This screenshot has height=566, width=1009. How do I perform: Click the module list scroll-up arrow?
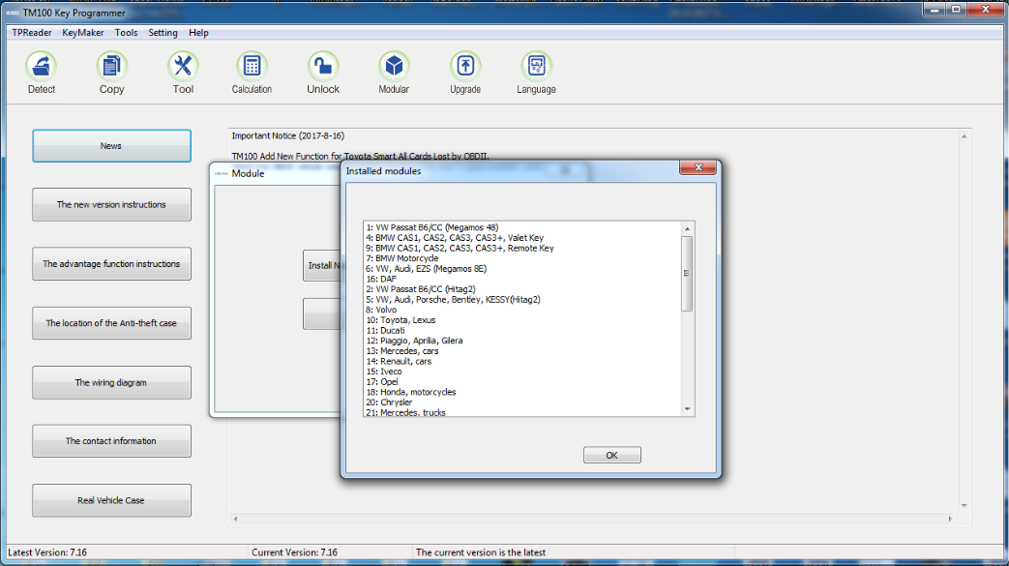pos(687,228)
